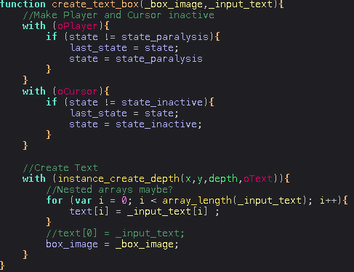Click the line "state = state_inactive;"
Screen dimensions: 354x272
135,124
